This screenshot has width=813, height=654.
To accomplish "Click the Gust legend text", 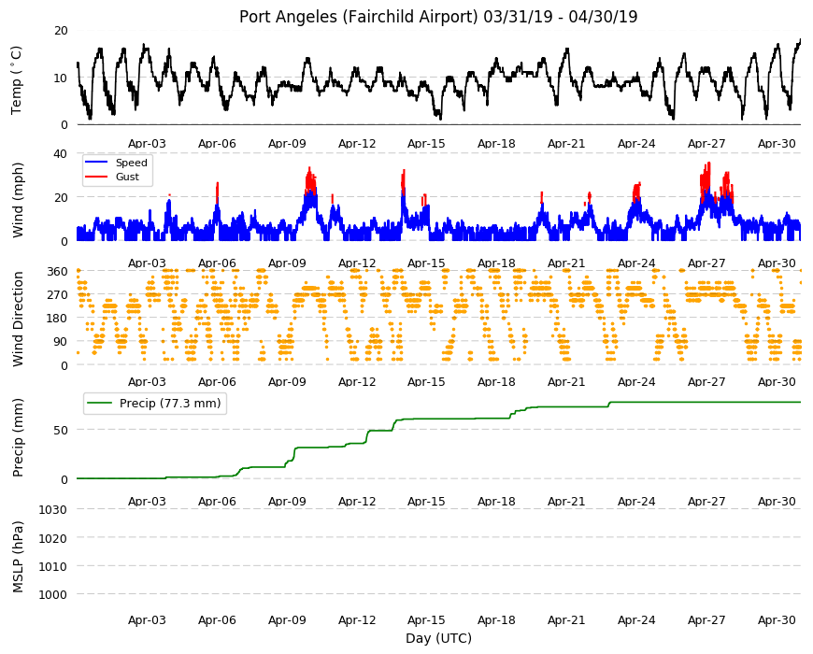I will [127, 177].
